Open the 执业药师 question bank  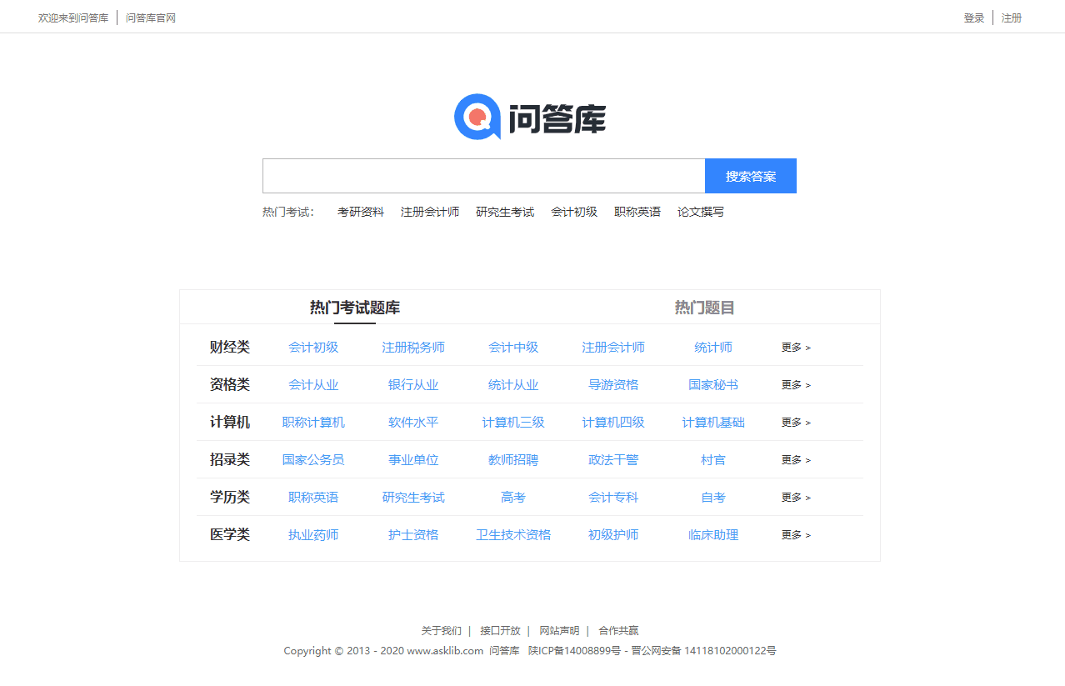click(x=313, y=534)
